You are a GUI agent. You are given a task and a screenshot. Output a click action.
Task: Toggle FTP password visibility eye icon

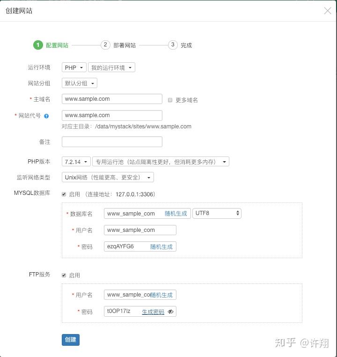(x=171, y=312)
